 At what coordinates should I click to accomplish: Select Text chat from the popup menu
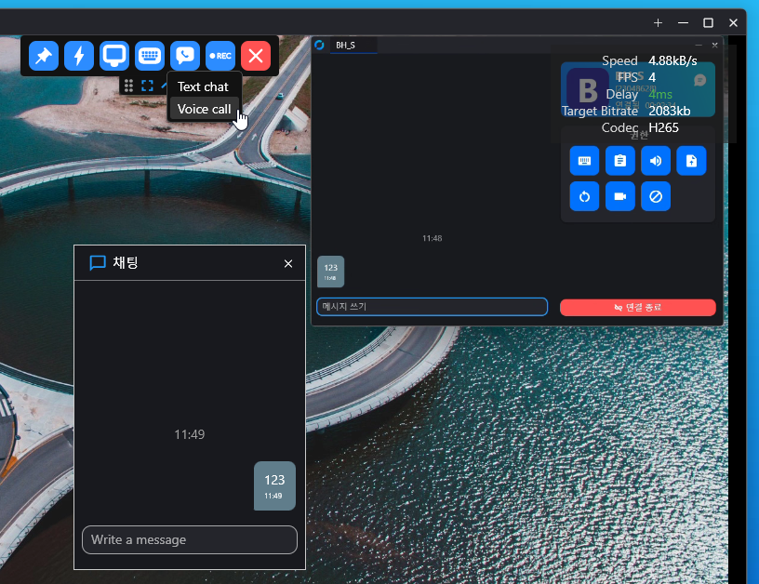pyautogui.click(x=204, y=86)
